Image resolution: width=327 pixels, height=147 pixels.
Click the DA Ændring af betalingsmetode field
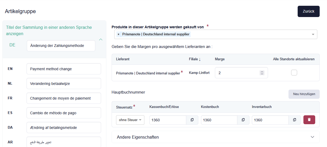click(x=63, y=128)
